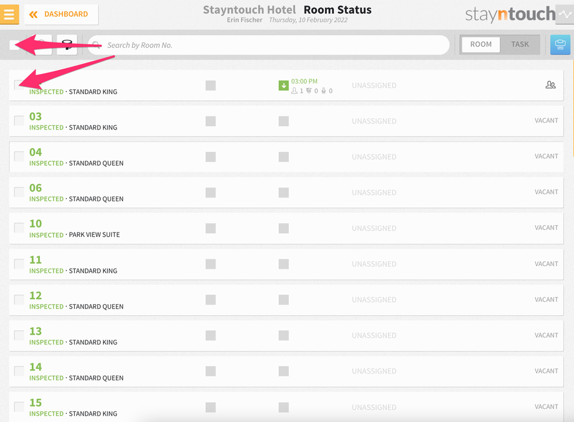Image resolution: width=574 pixels, height=422 pixels.
Task: Check the box for room 13
Action: coord(19,335)
